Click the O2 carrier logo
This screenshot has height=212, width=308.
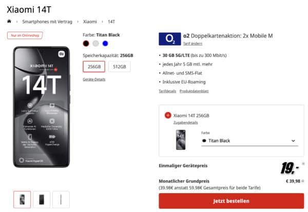[170, 39]
